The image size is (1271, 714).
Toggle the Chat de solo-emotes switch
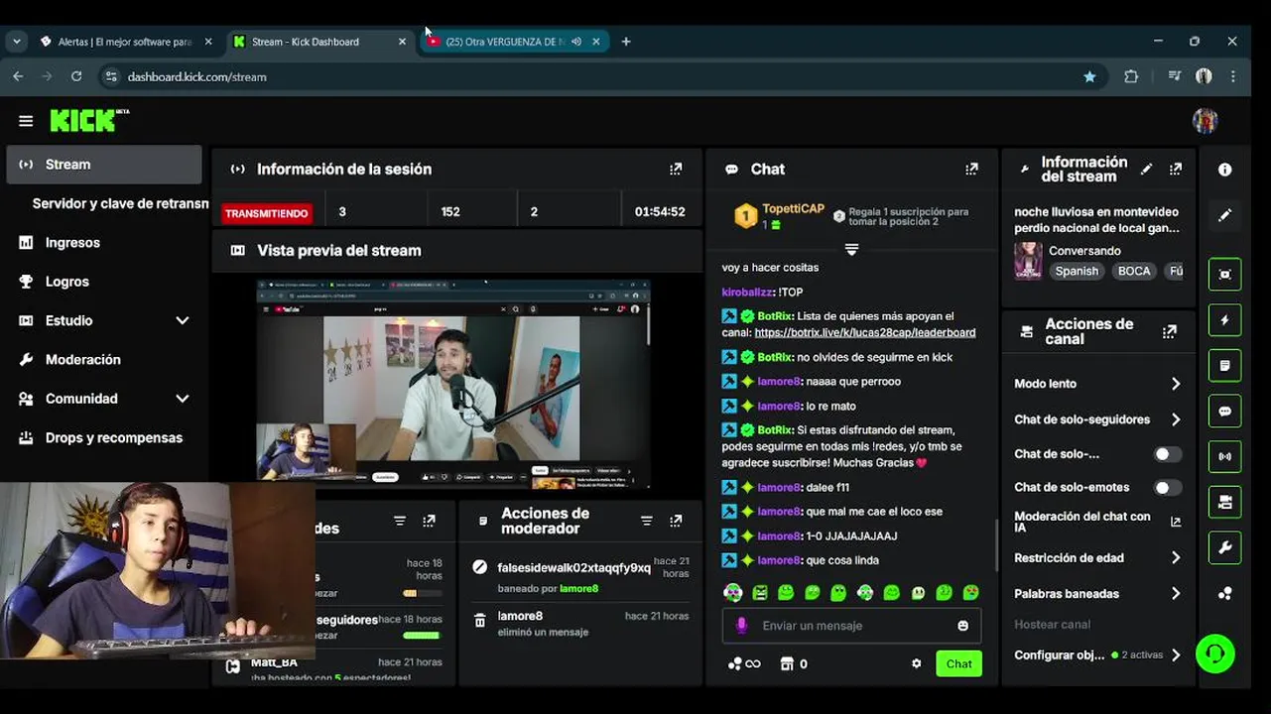1168,488
